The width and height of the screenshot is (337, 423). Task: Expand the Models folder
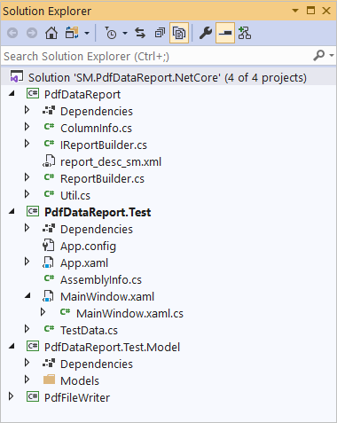tap(27, 380)
